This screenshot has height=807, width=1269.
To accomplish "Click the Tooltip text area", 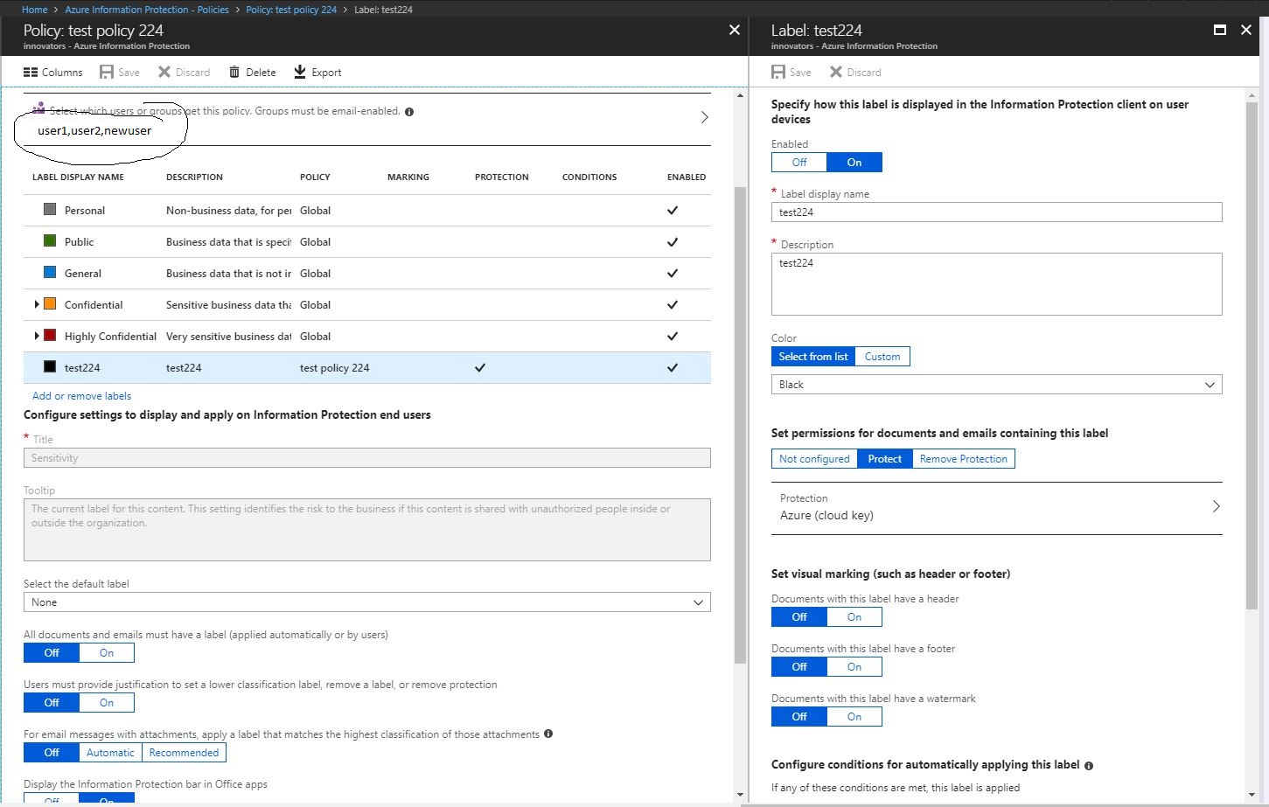I will (366, 530).
